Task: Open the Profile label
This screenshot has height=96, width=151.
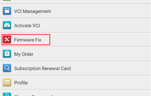Action: (21, 83)
